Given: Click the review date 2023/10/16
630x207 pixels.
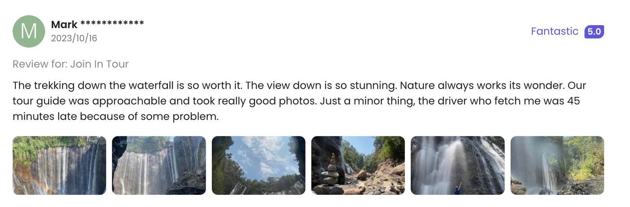Looking at the screenshot, I should [x=74, y=38].
